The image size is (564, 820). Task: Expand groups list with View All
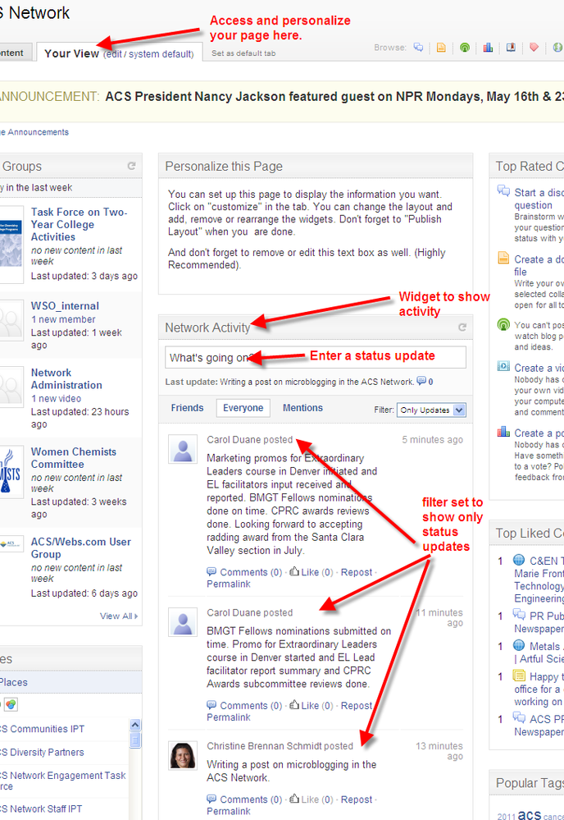tap(119, 616)
